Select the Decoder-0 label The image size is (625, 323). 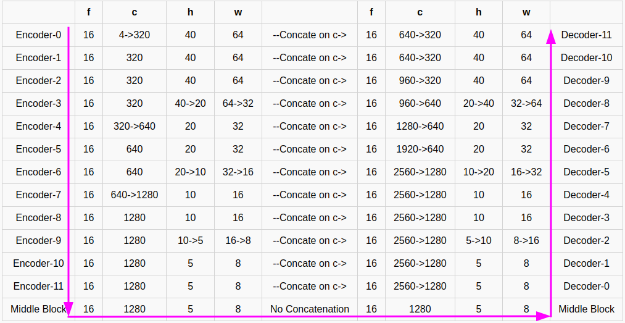586,287
